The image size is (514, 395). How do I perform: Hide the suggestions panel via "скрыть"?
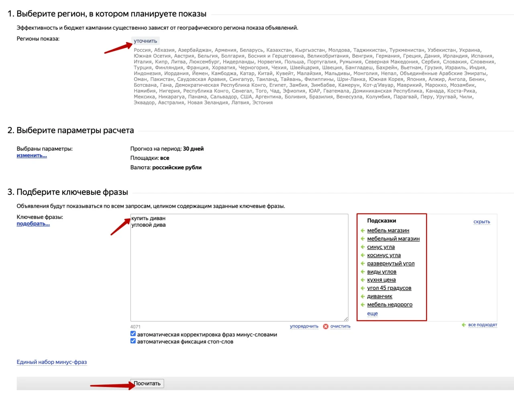point(481,222)
